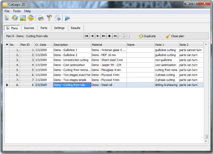Viewport: 213px width, 154px height.
Task: Click the vertical scrollbar thumb
Action: pos(206,137)
